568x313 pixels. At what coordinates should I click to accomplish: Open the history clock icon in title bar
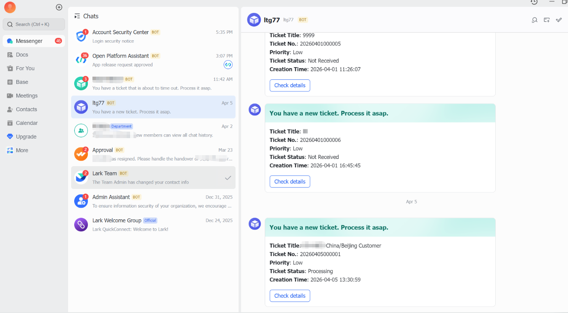coord(534,2)
